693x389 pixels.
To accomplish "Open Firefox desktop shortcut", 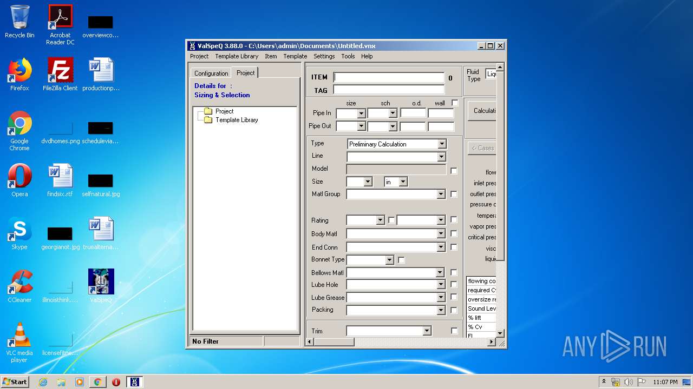I will click(x=19, y=75).
